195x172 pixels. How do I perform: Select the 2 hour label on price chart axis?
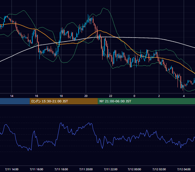[159, 96]
